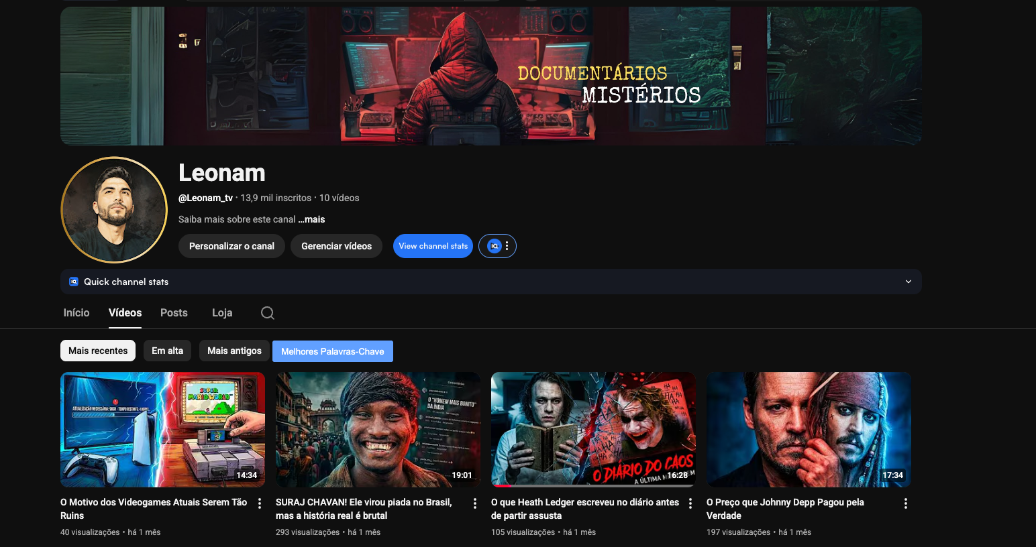Click the Saiba mais sobre este canal text

[x=237, y=219]
